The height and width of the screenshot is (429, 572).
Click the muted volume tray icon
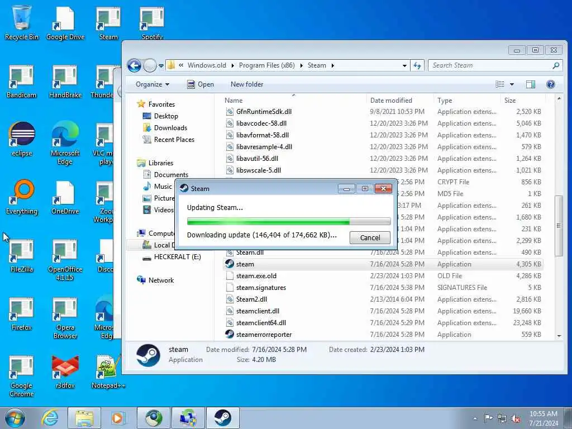[x=516, y=419]
